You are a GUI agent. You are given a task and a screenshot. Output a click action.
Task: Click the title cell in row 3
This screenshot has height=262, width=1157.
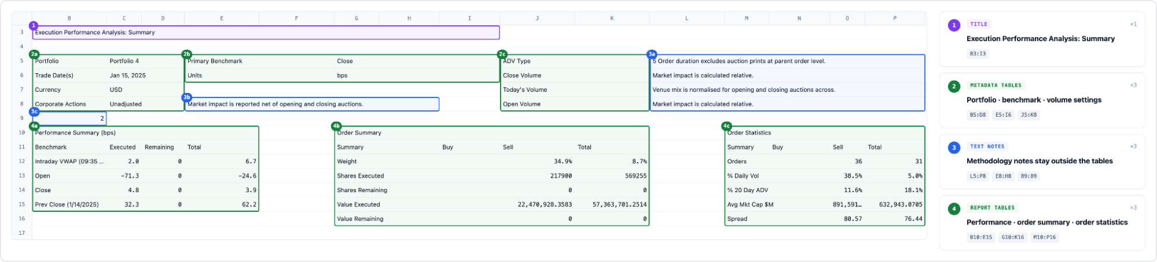[266, 32]
